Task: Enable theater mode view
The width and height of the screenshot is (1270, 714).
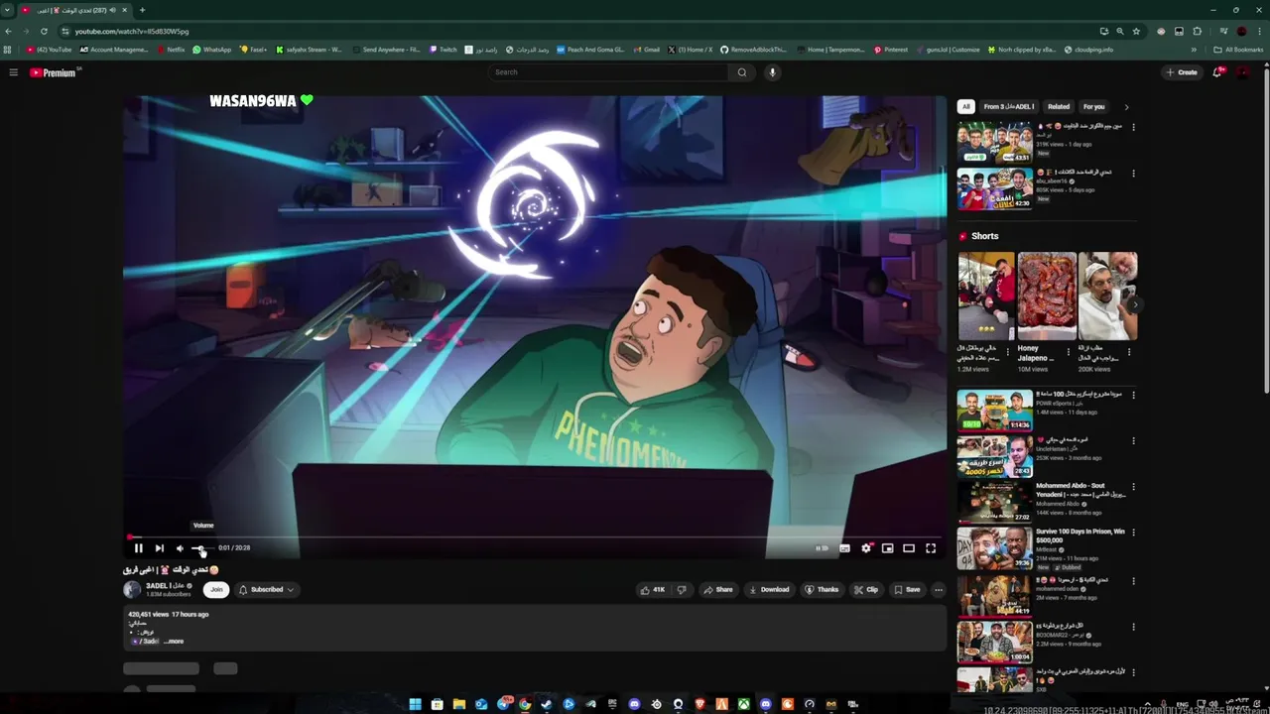Action: 909,547
